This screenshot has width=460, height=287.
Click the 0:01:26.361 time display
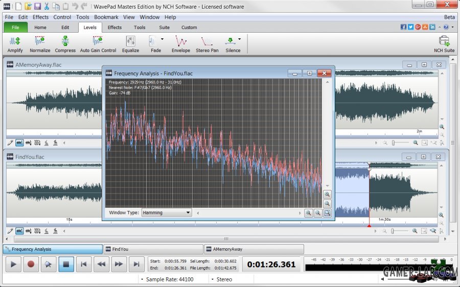pyautogui.click(x=271, y=265)
